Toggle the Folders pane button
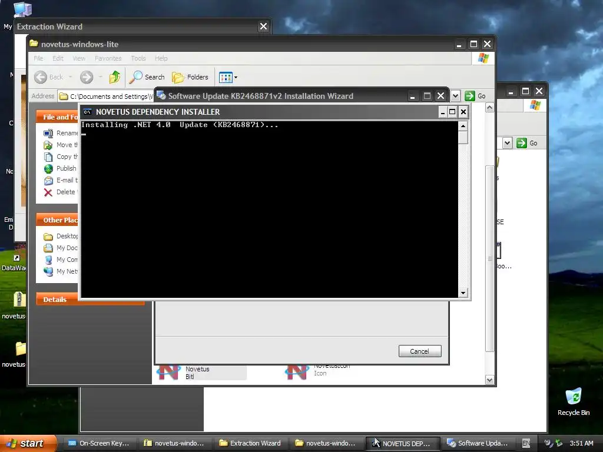603x452 pixels. (190, 77)
